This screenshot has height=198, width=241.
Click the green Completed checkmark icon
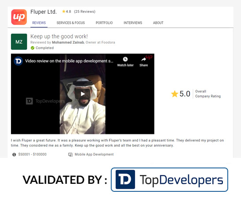32,48
